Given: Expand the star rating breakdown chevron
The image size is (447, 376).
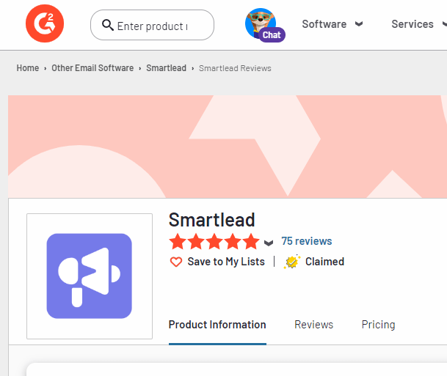Looking at the screenshot, I should tap(269, 243).
